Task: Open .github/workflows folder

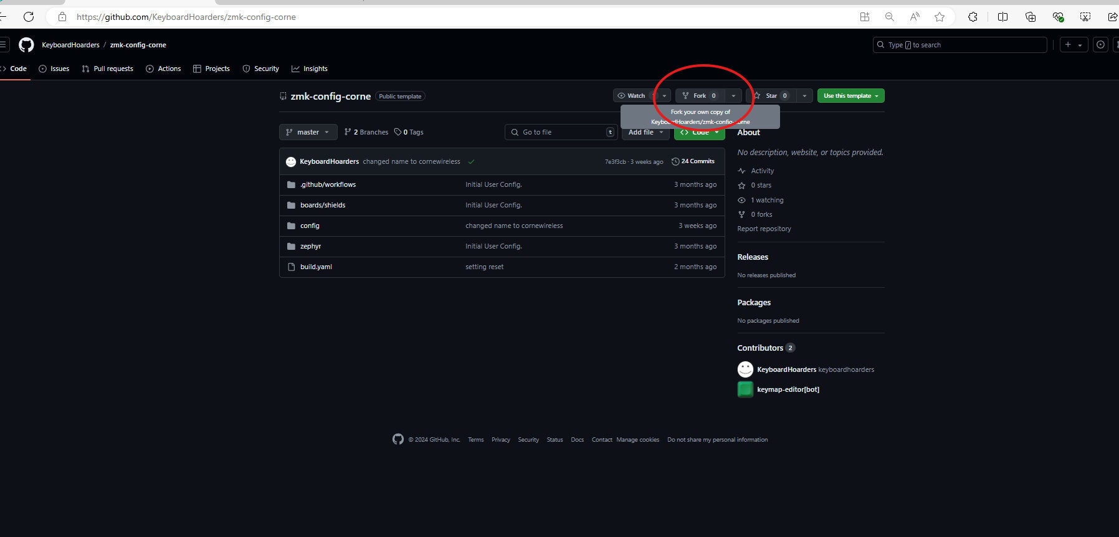Action: point(328,185)
